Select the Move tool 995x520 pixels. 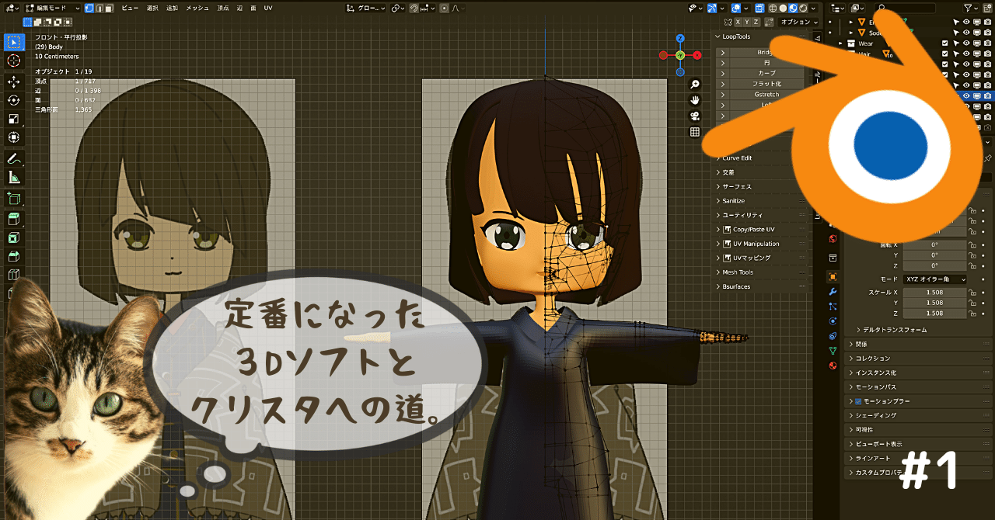pyautogui.click(x=13, y=81)
